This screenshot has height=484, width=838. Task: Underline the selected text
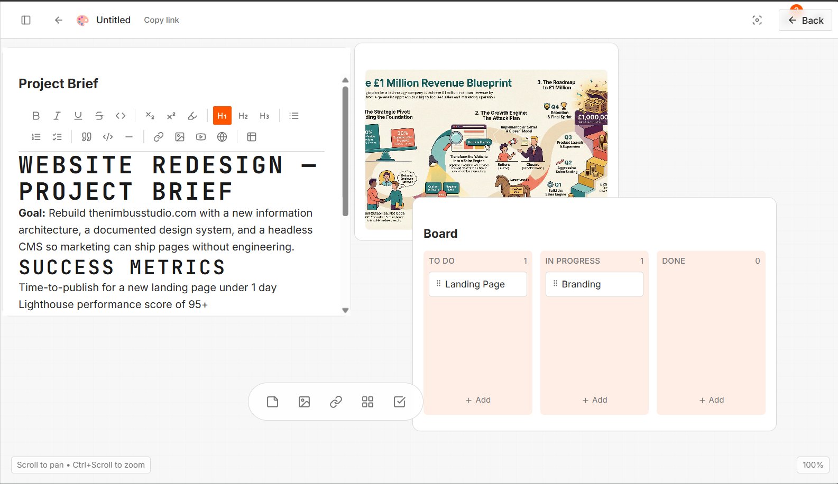[x=78, y=116]
